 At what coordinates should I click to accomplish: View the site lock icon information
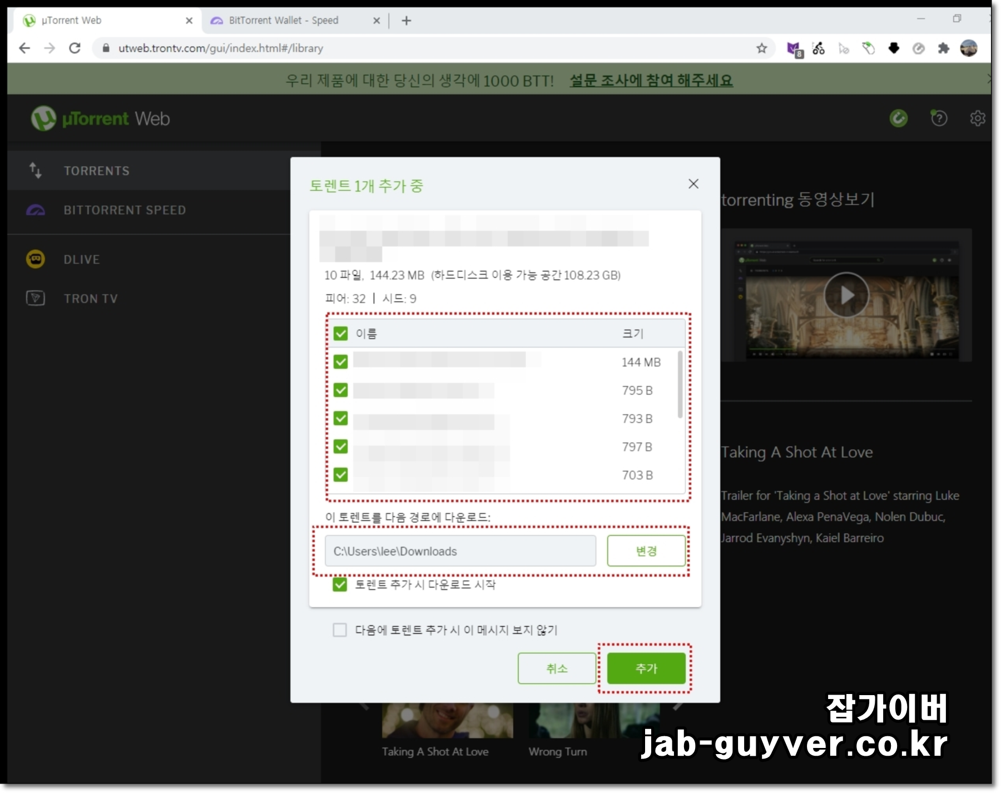tap(106, 48)
